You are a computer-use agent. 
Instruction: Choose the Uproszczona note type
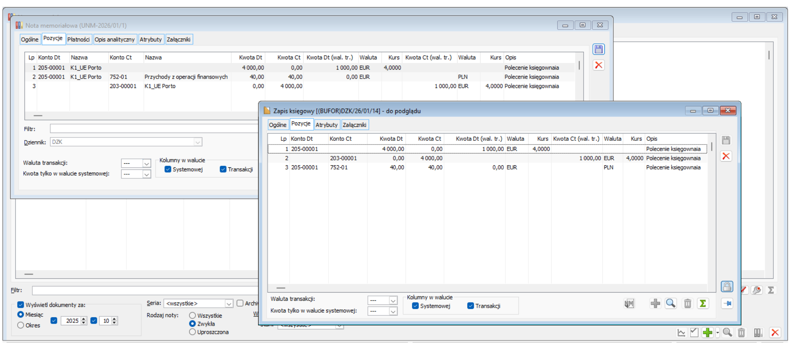point(192,332)
